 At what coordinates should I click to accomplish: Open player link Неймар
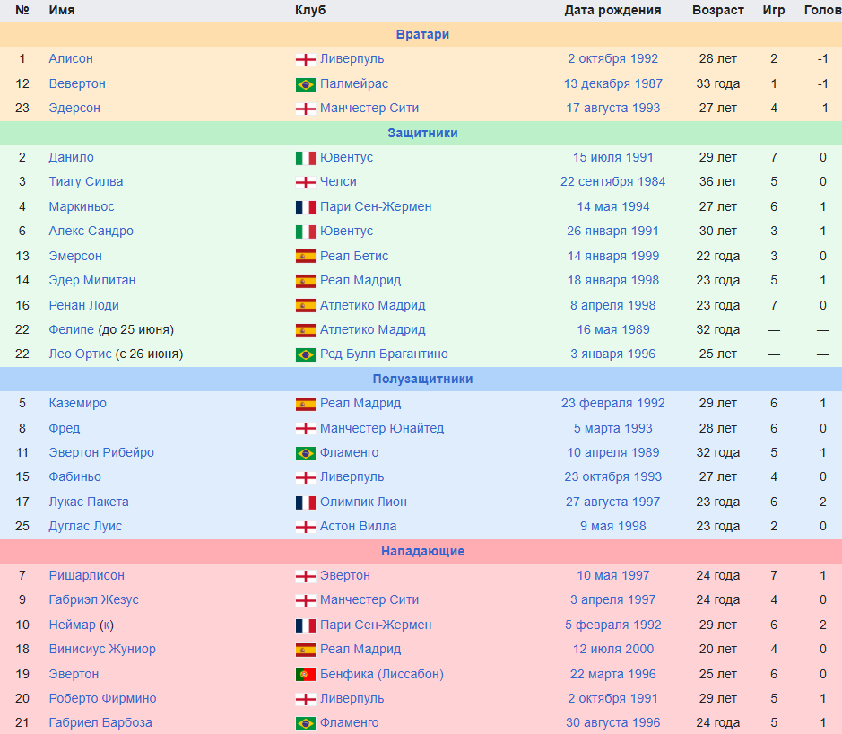(x=73, y=625)
